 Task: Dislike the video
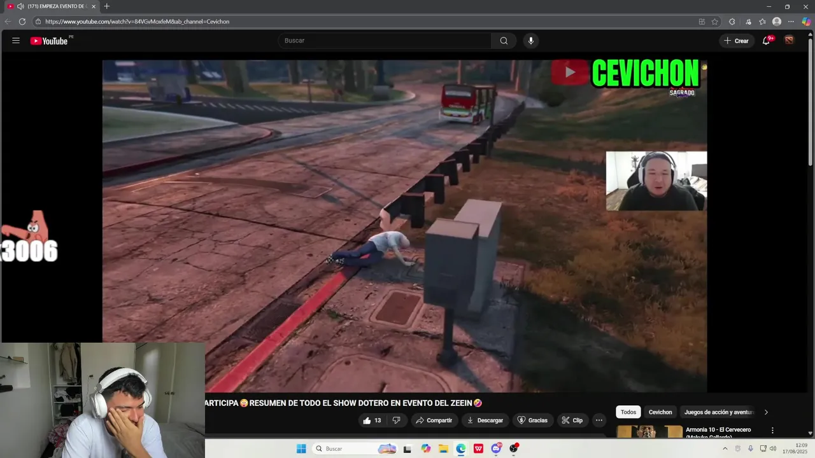(x=396, y=420)
